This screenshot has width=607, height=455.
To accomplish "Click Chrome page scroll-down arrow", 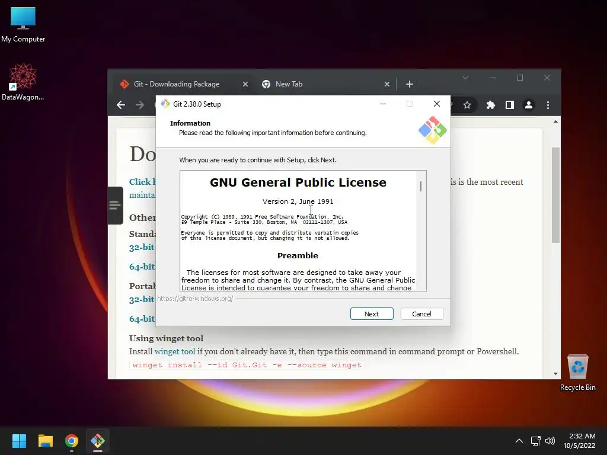I will (x=555, y=374).
